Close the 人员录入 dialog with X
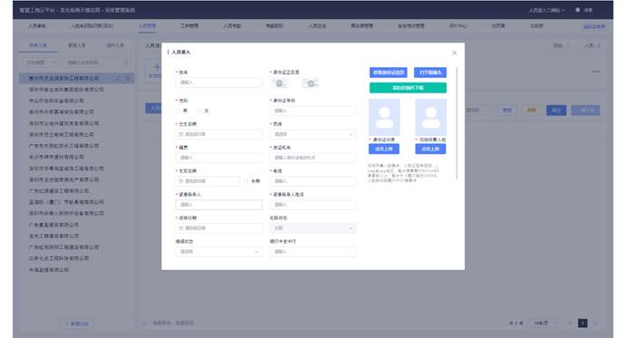 click(454, 53)
